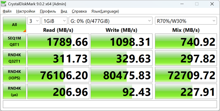Screen dimensions: 220x111
Task: Click the SEQ1M read value 1789.66
Action: pos(58,41)
